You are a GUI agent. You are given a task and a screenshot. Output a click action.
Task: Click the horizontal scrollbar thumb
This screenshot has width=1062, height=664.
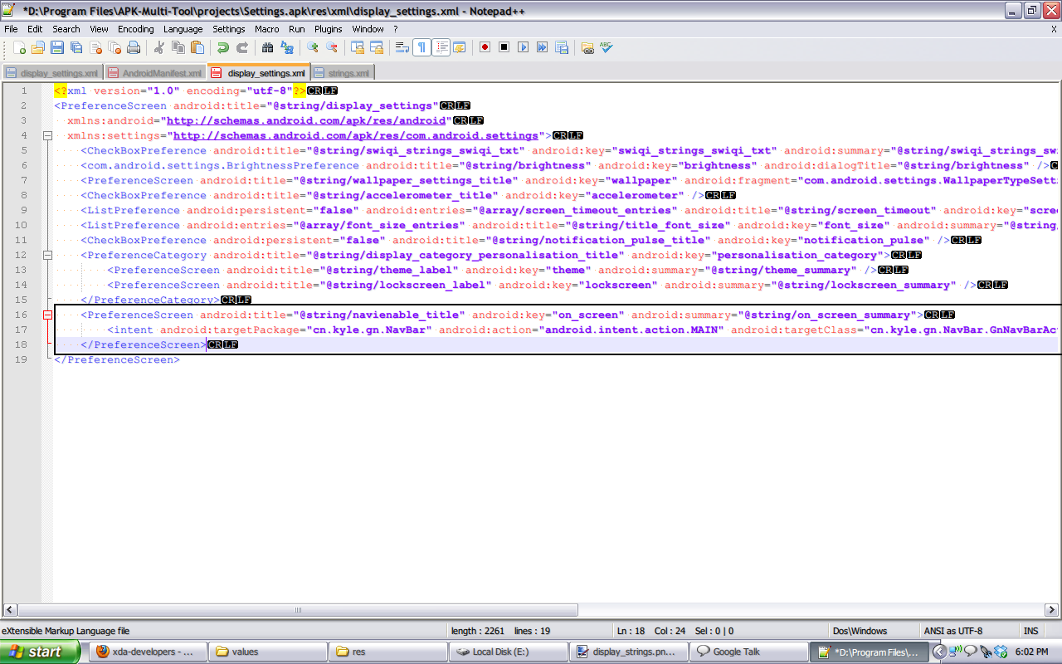297,610
